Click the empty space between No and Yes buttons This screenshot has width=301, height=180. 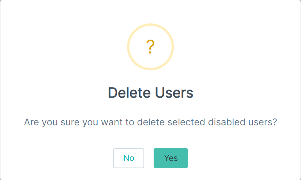[149, 158]
